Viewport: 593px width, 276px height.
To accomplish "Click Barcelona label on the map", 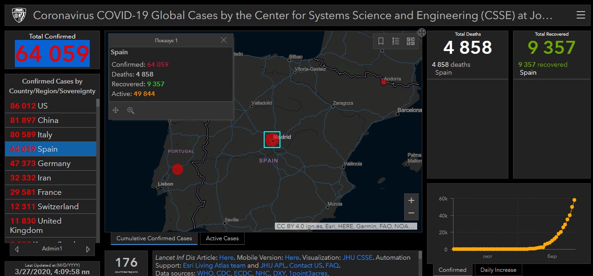I will (x=409, y=110).
